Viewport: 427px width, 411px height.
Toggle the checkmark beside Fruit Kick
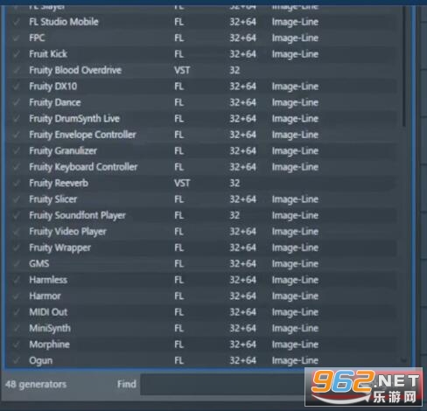pos(17,54)
